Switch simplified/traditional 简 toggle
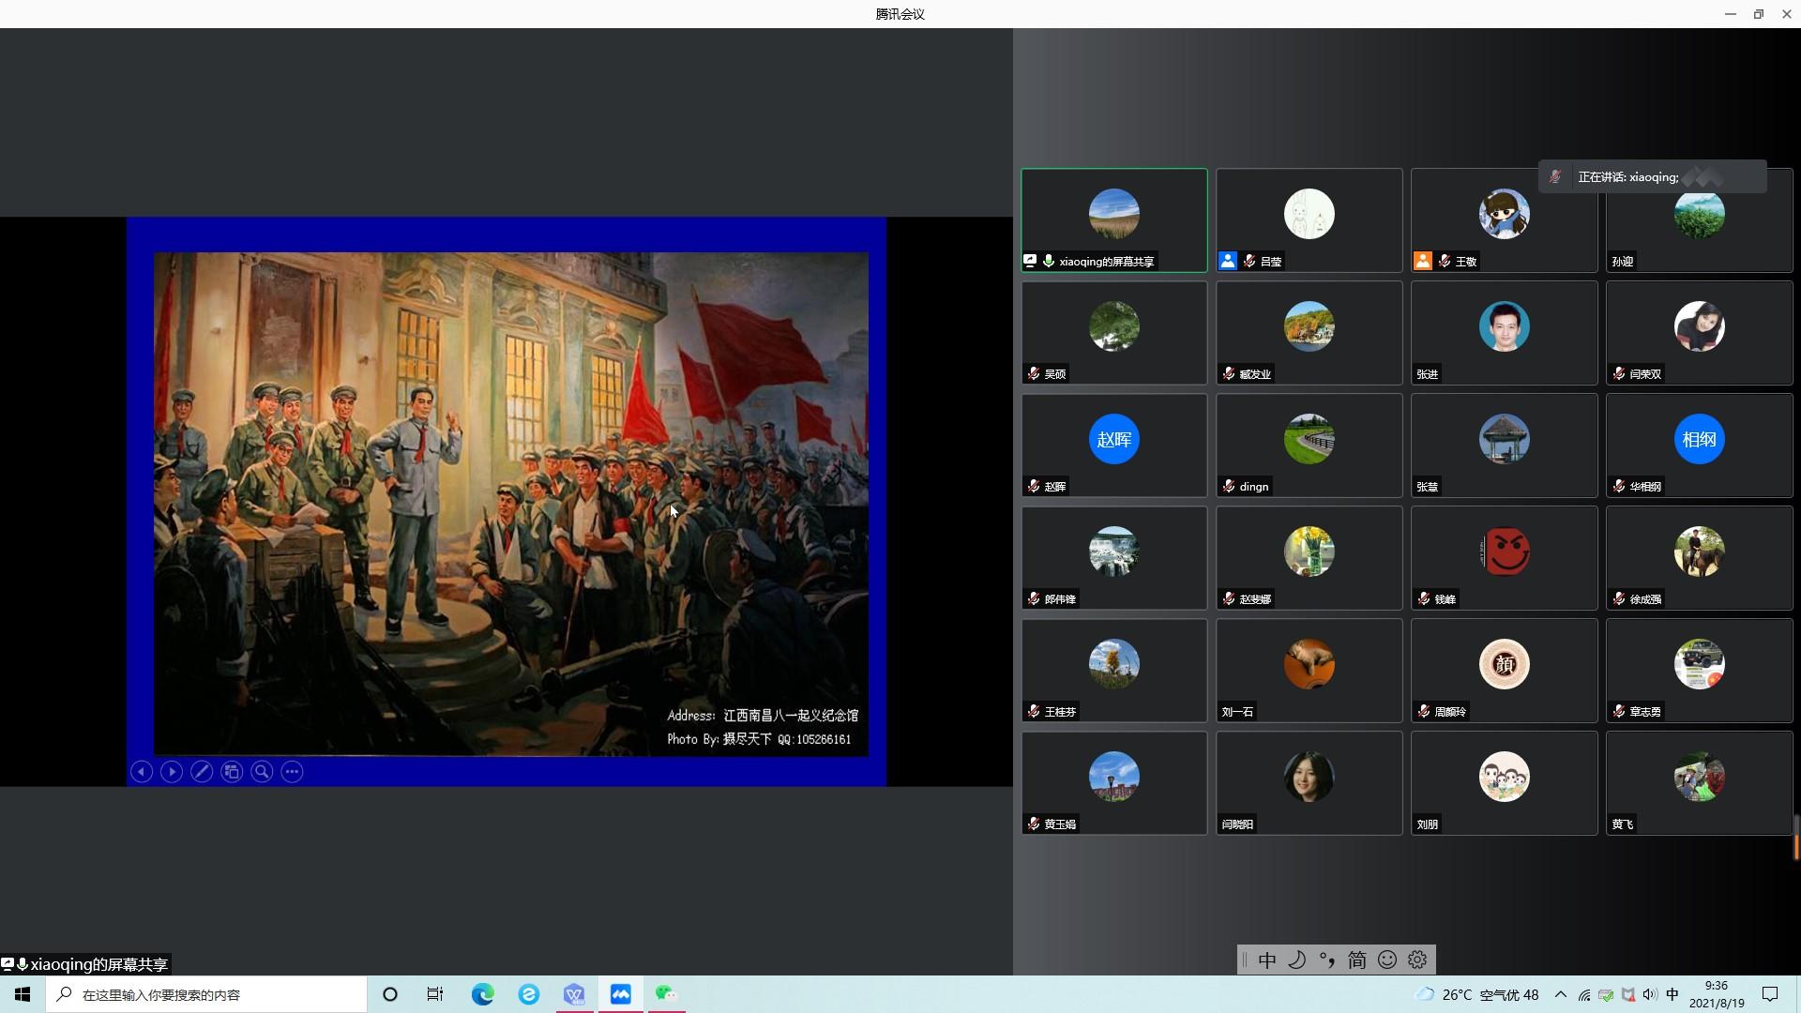This screenshot has width=1801, height=1013. coord(1357,960)
